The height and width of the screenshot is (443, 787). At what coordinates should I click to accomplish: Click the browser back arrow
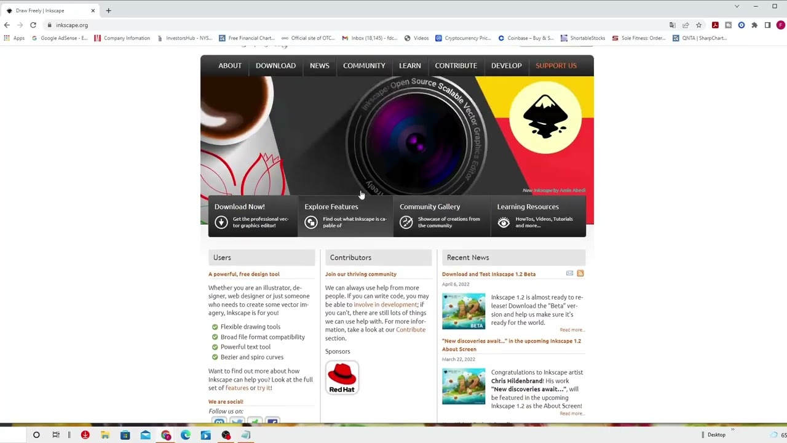pos(7,25)
